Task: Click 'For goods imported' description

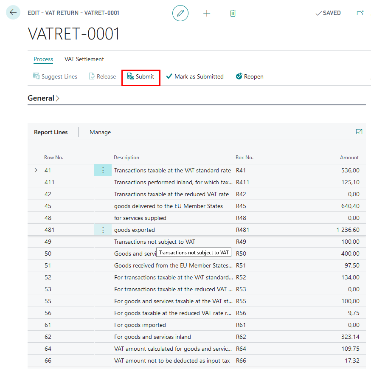Action: [x=140, y=325]
